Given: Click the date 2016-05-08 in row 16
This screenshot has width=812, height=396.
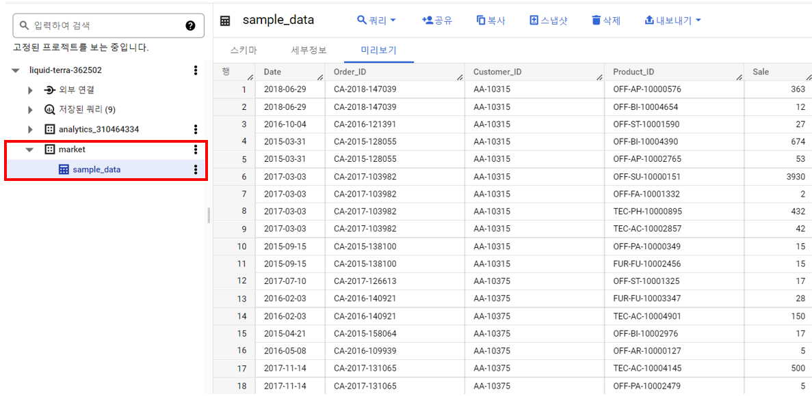Looking at the screenshot, I should (285, 351).
